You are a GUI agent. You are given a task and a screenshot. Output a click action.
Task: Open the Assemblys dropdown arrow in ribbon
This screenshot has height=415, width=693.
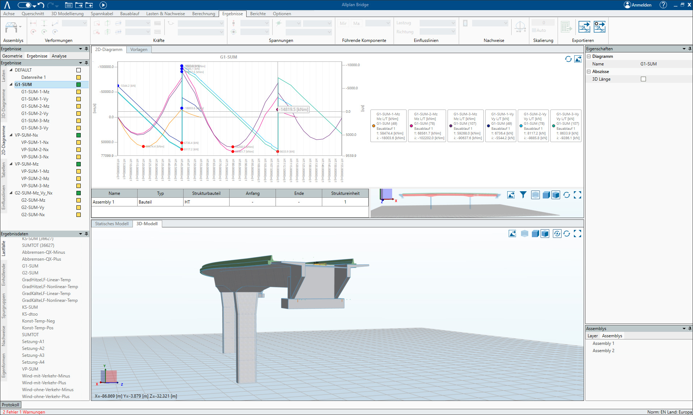tap(20, 27)
